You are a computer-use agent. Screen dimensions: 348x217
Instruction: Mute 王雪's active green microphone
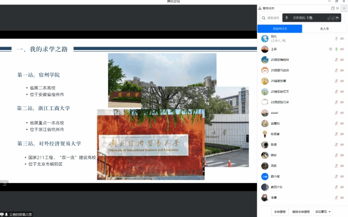[336, 49]
